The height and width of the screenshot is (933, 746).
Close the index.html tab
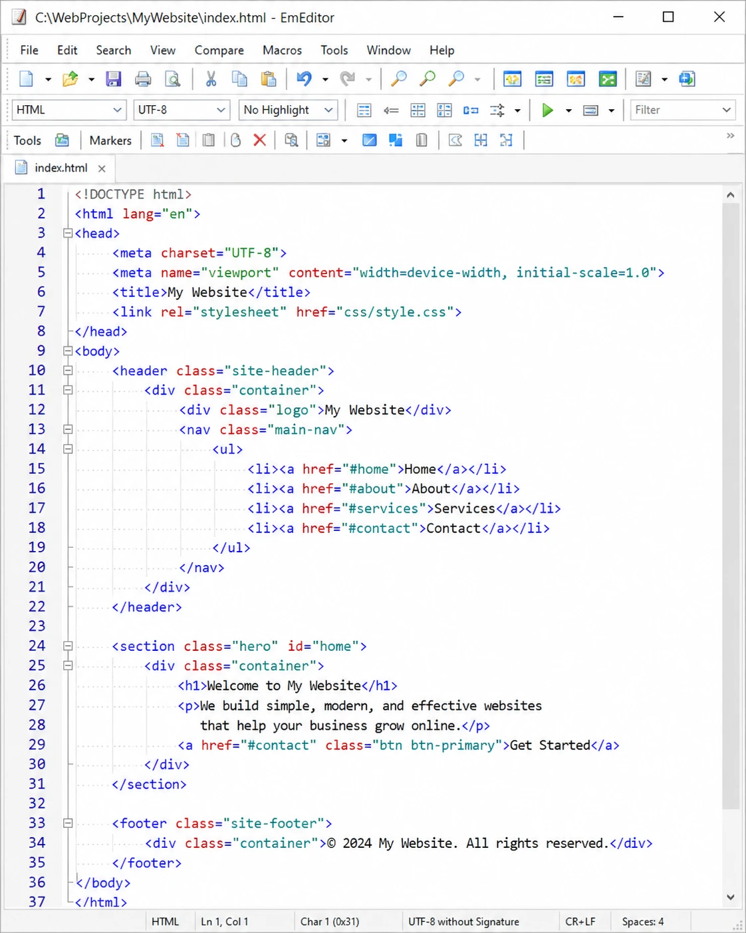102,169
